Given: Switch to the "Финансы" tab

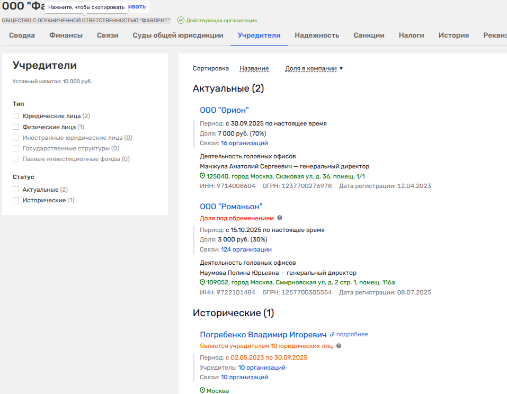Looking at the screenshot, I should pyautogui.click(x=66, y=35).
